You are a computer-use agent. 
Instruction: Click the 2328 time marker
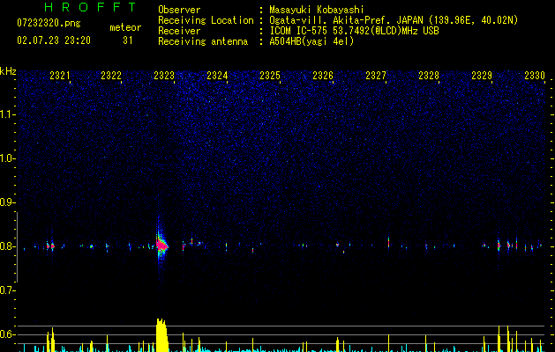(x=429, y=76)
